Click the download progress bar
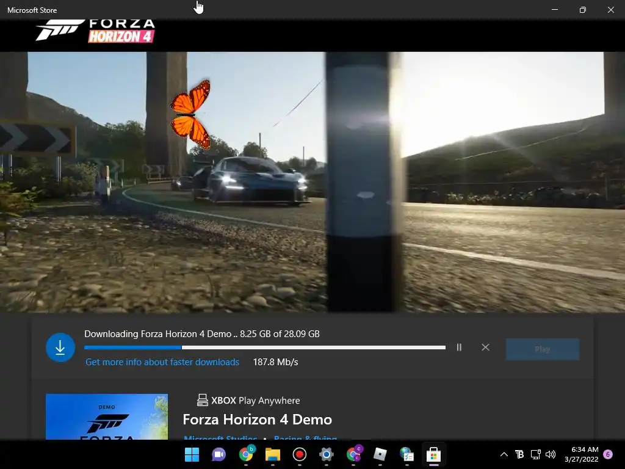This screenshot has width=625, height=469. click(x=265, y=347)
